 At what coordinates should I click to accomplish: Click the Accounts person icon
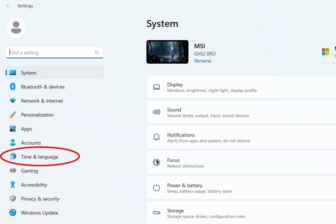(x=13, y=143)
